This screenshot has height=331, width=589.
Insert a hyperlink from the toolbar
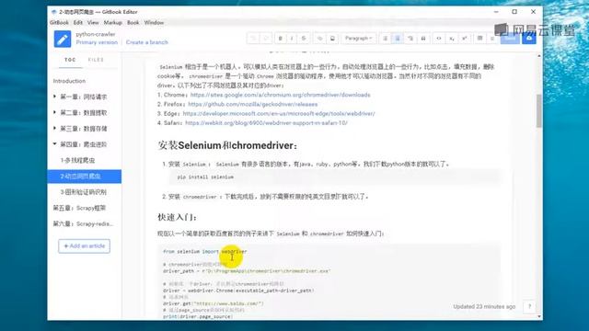320,39
